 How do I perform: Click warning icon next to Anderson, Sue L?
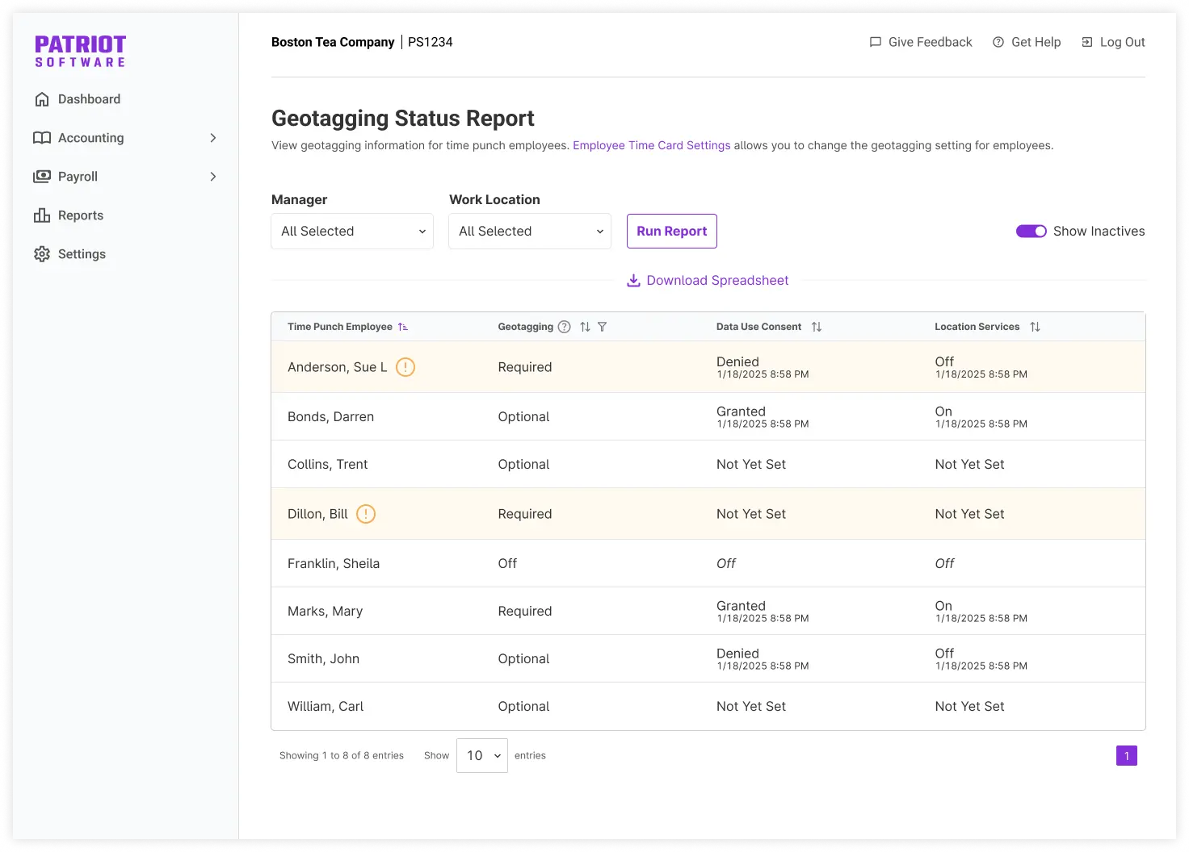405,367
